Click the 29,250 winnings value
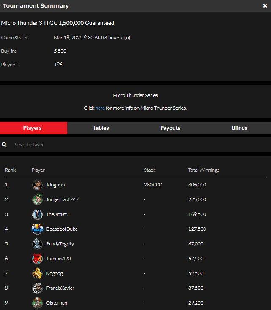The image size is (271, 310). point(196,303)
